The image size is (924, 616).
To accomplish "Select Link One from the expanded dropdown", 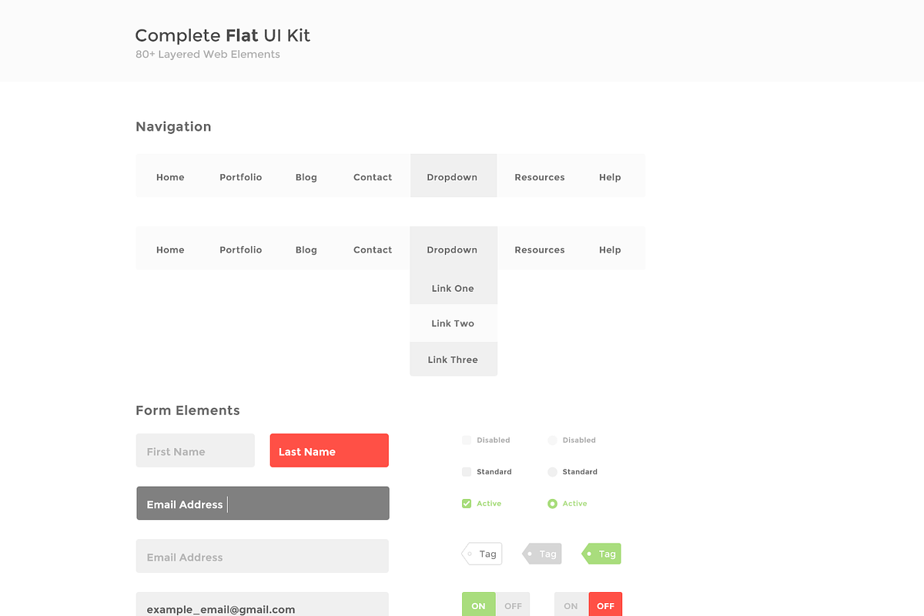I will [453, 288].
